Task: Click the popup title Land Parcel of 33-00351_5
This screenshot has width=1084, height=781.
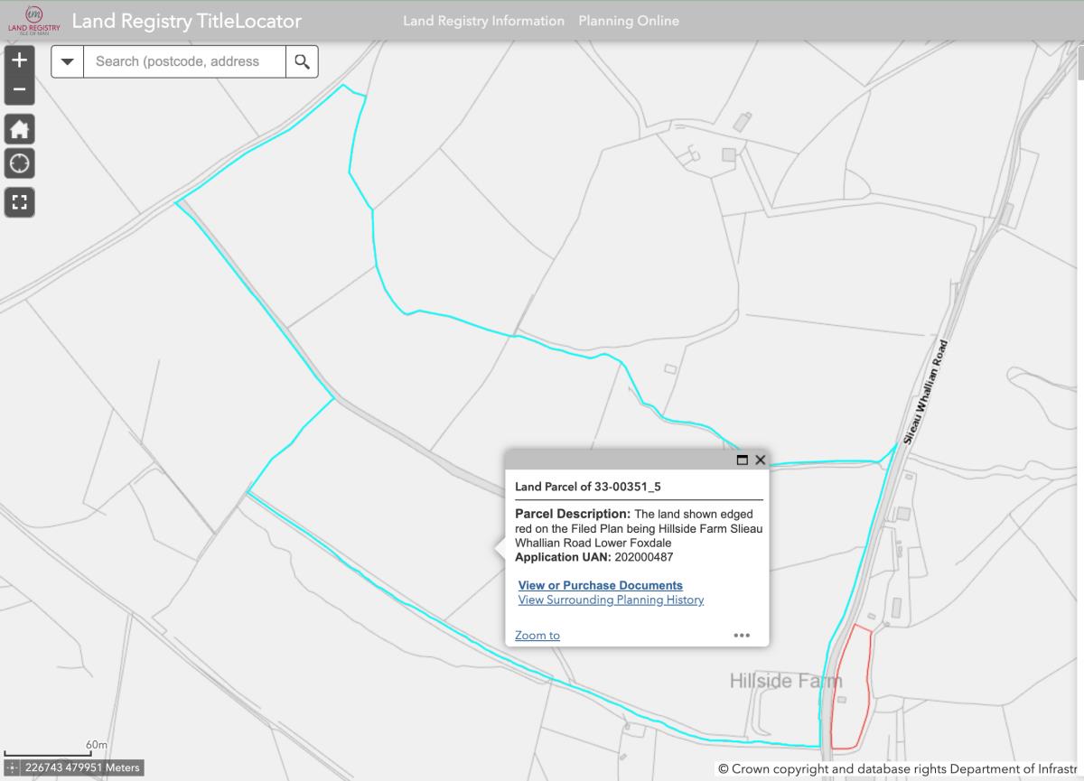Action: coord(588,487)
